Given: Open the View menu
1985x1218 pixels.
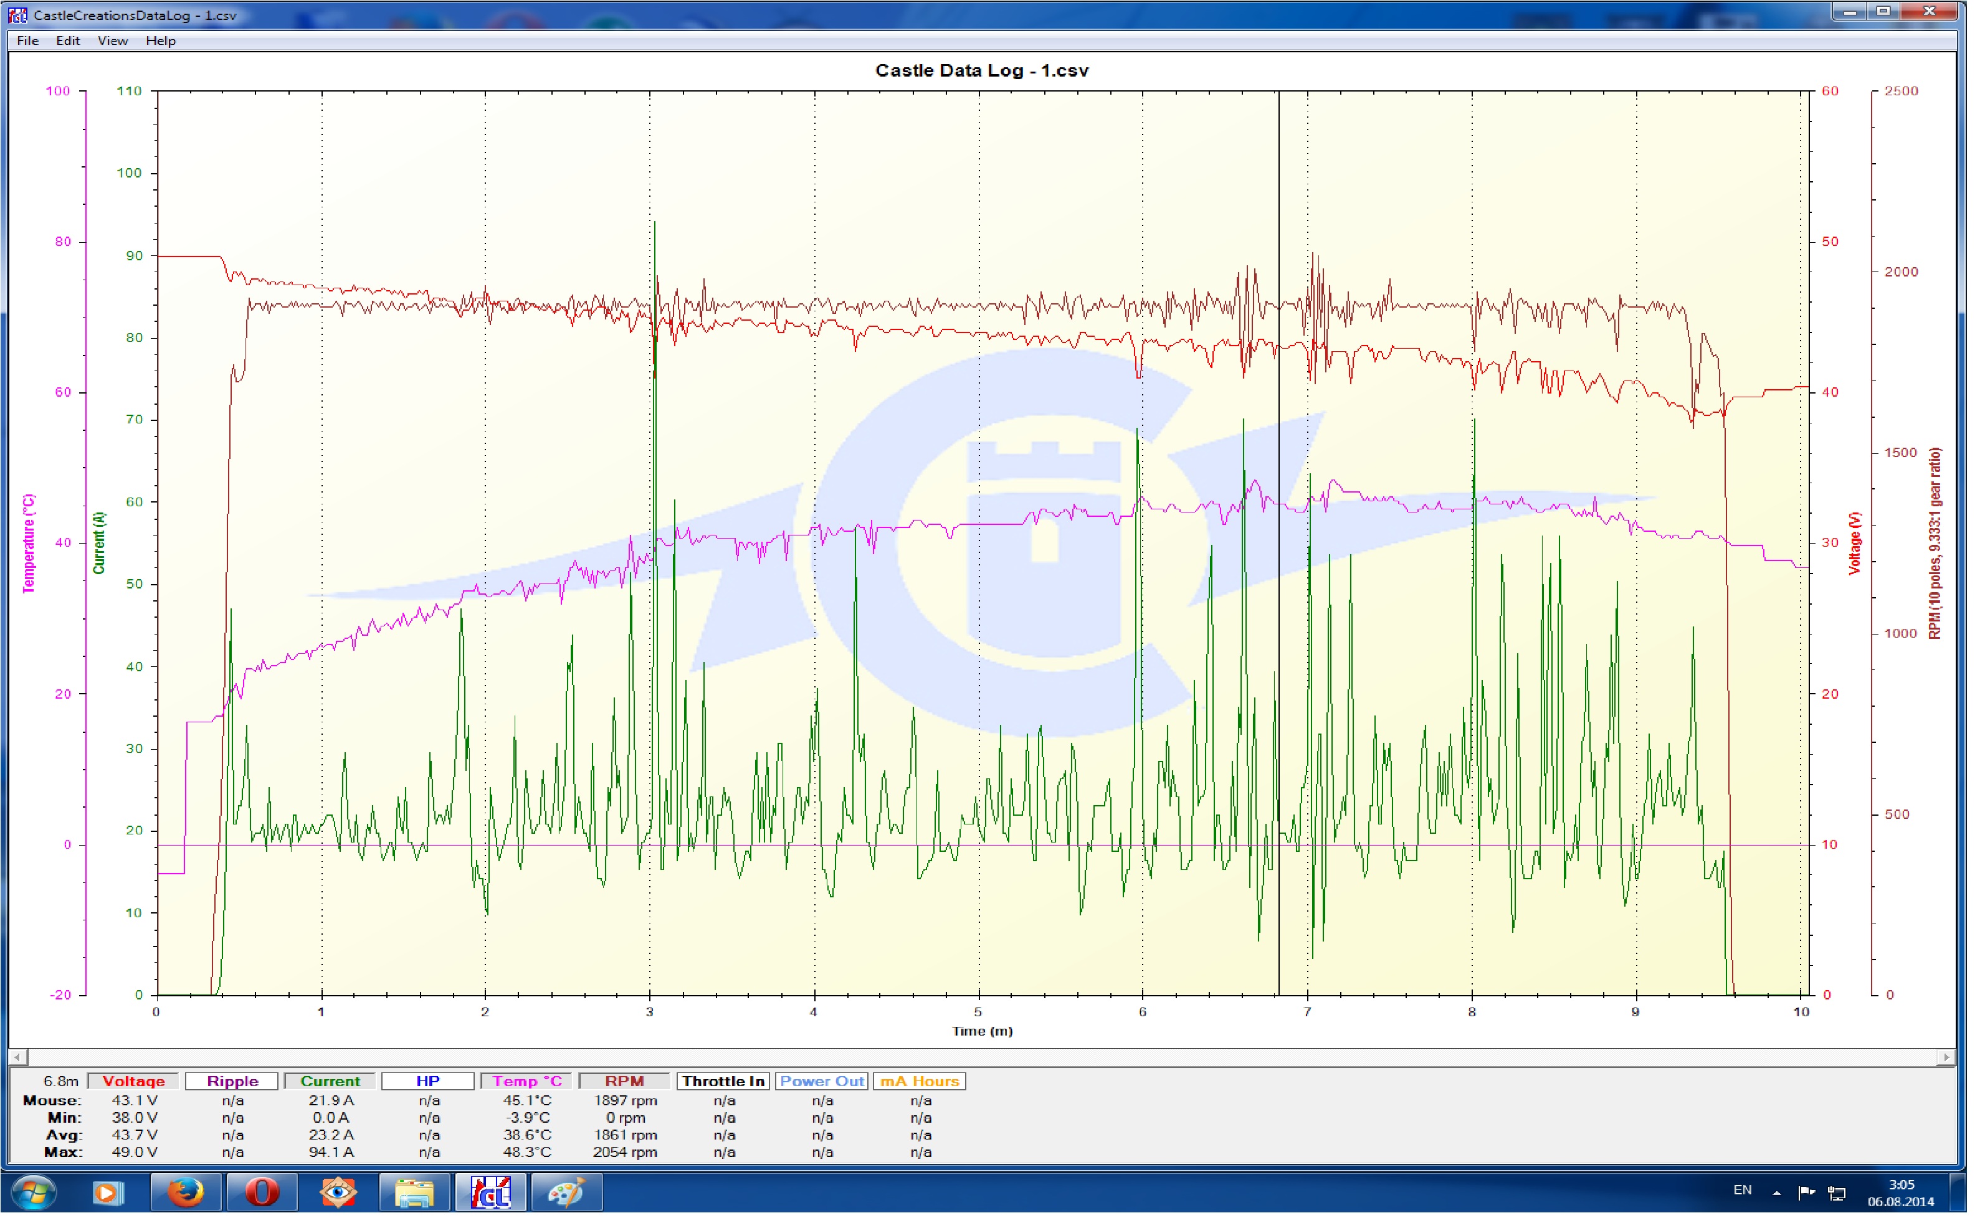Looking at the screenshot, I should pos(113,40).
